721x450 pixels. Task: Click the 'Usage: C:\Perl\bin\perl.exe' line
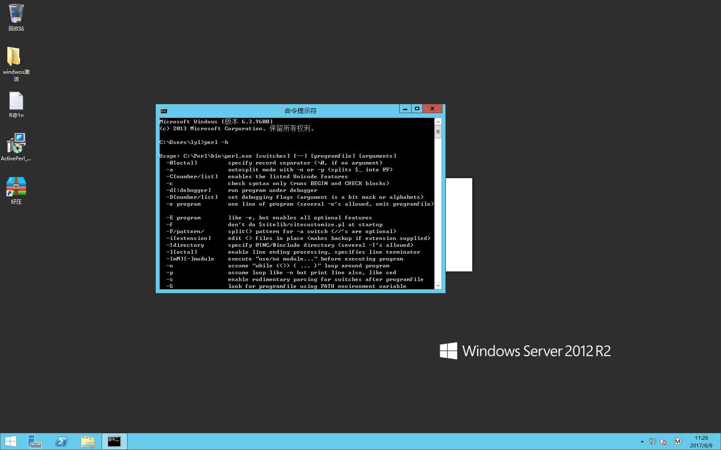[x=278, y=156]
